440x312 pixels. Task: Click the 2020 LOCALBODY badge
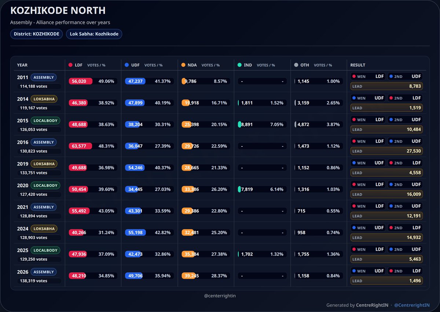pos(45,185)
